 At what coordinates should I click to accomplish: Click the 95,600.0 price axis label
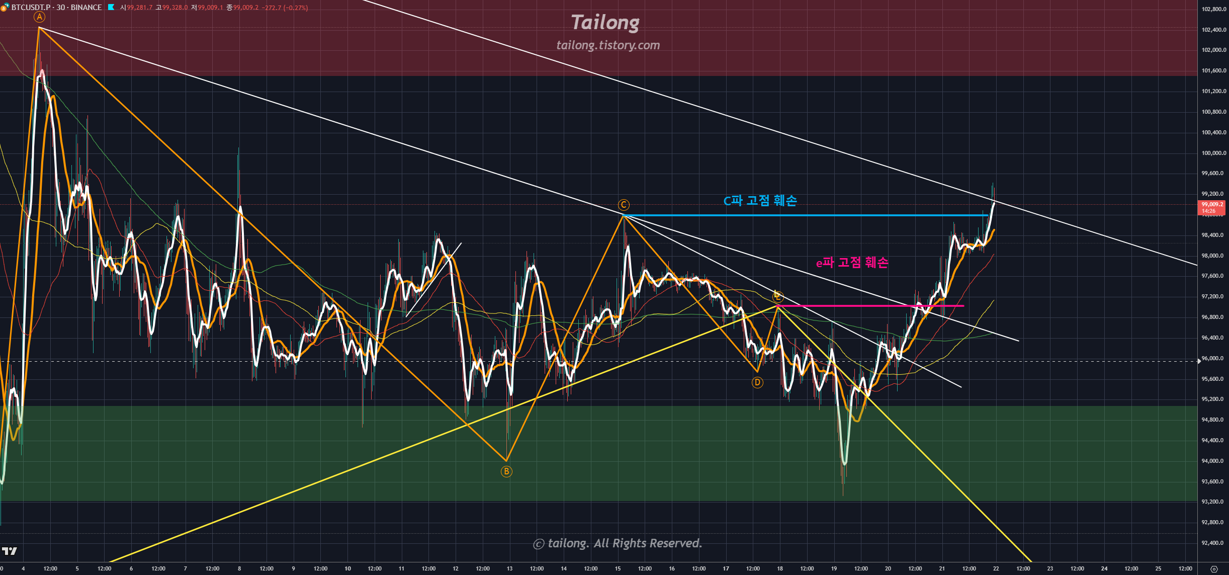click(x=1213, y=379)
